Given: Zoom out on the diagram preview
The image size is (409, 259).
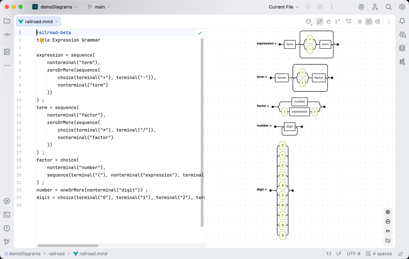Looking at the screenshot, I should (x=388, y=222).
